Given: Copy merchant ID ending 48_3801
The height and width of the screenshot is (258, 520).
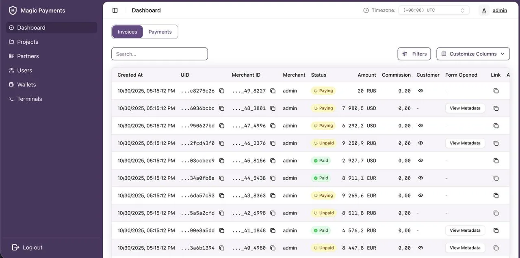Looking at the screenshot, I should [273, 108].
